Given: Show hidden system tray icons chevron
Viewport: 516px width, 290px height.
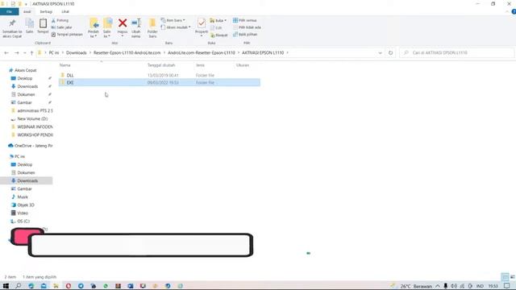Looking at the screenshot, I should 437,286.
